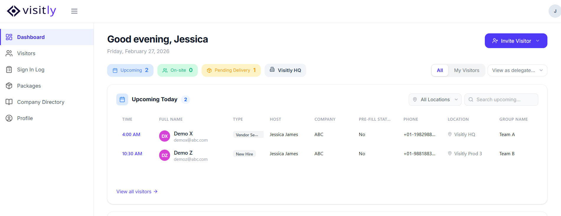Click the Vendor Se... type tag
This screenshot has height=216, width=561.
pos(248,135)
